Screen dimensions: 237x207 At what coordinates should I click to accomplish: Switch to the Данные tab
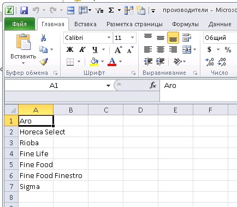point(220,24)
